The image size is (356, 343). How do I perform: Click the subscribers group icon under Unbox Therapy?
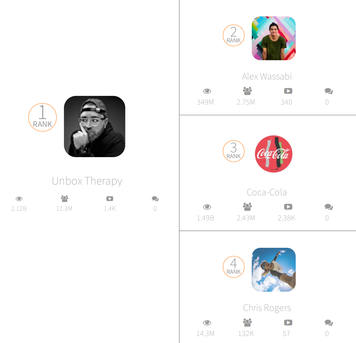coord(64,198)
